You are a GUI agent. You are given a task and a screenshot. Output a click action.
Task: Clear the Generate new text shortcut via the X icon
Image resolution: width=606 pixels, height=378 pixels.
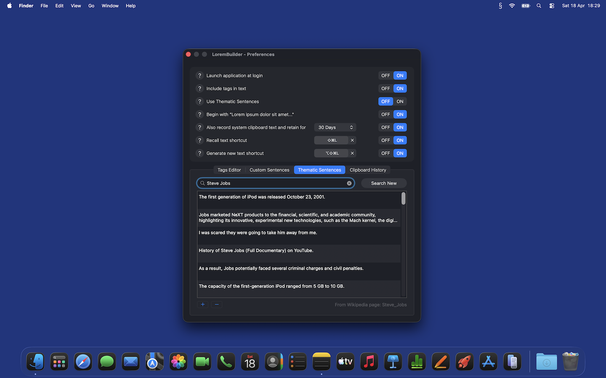(x=352, y=153)
